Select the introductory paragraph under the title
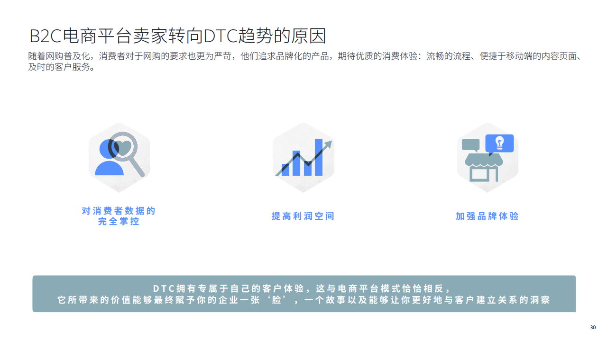Screen dimensions: 607x341 pos(303,62)
